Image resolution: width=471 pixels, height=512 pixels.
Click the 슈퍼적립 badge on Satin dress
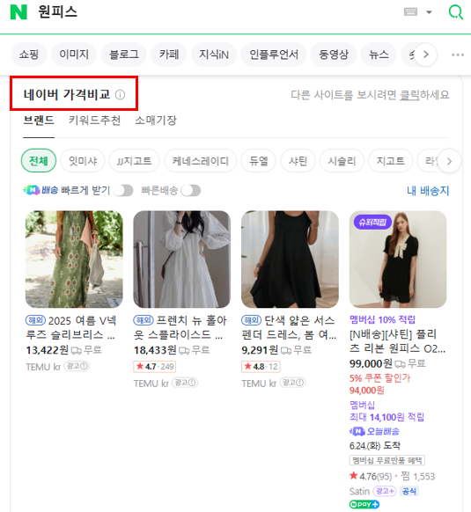coord(372,223)
